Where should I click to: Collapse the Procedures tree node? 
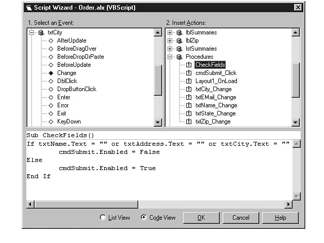click(x=170, y=57)
